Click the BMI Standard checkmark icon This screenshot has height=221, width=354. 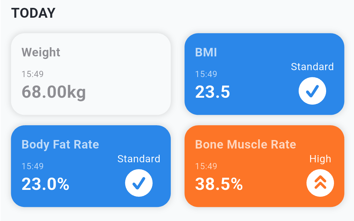[312, 91]
